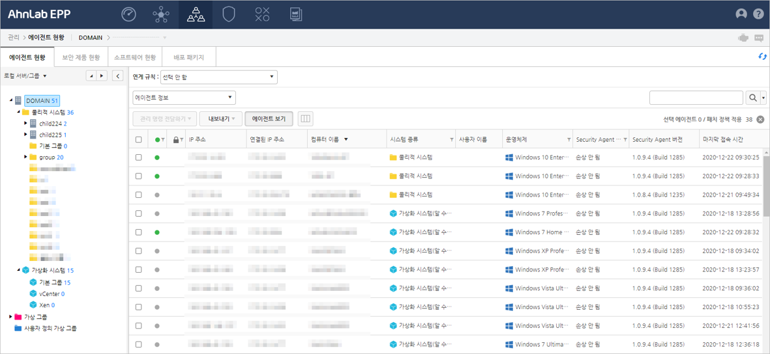Switch to the 보안 제품 현황 tab
This screenshot has width=770, height=354.
click(81, 57)
